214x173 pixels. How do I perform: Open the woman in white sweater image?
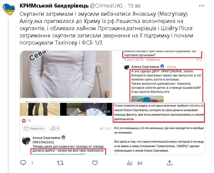tap(66, 74)
